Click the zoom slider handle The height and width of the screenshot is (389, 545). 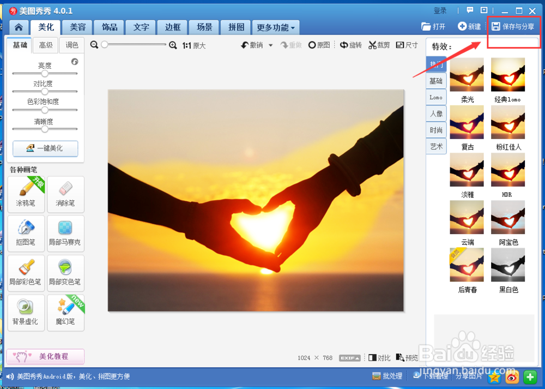[104, 45]
